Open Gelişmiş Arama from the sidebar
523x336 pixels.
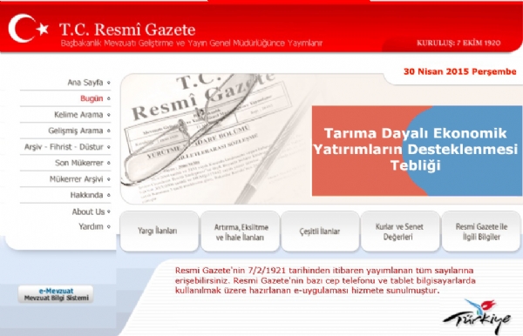click(75, 131)
